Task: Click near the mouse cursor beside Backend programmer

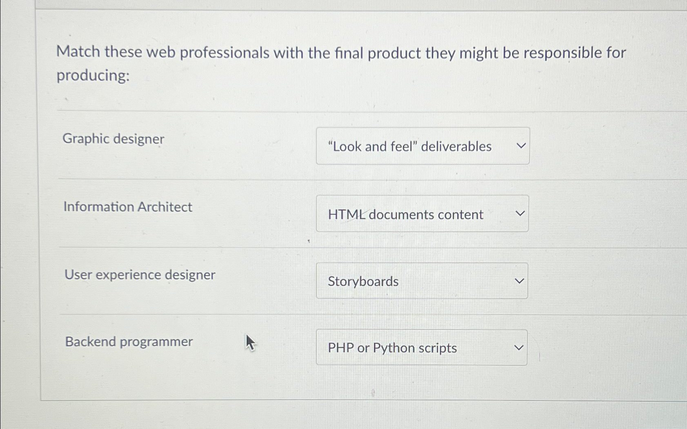Action: 250,342
